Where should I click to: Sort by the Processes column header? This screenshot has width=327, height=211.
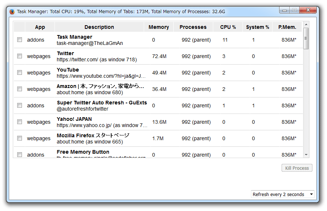[193, 27]
